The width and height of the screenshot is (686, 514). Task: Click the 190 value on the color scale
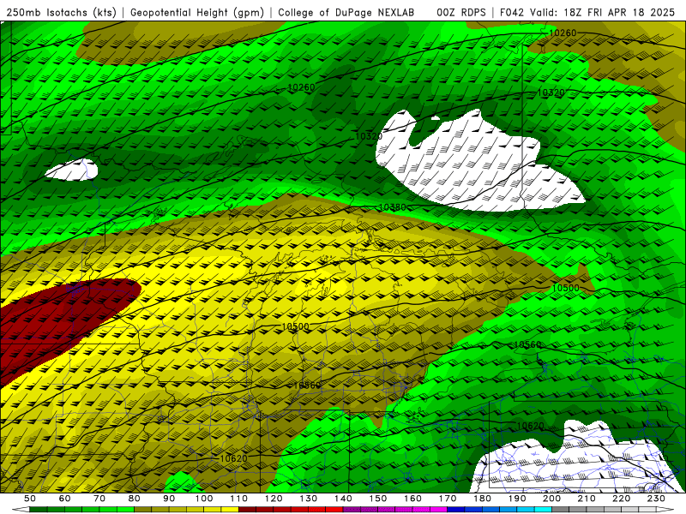pos(517,499)
